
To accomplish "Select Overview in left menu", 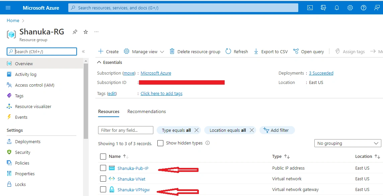I will [x=42, y=64].
